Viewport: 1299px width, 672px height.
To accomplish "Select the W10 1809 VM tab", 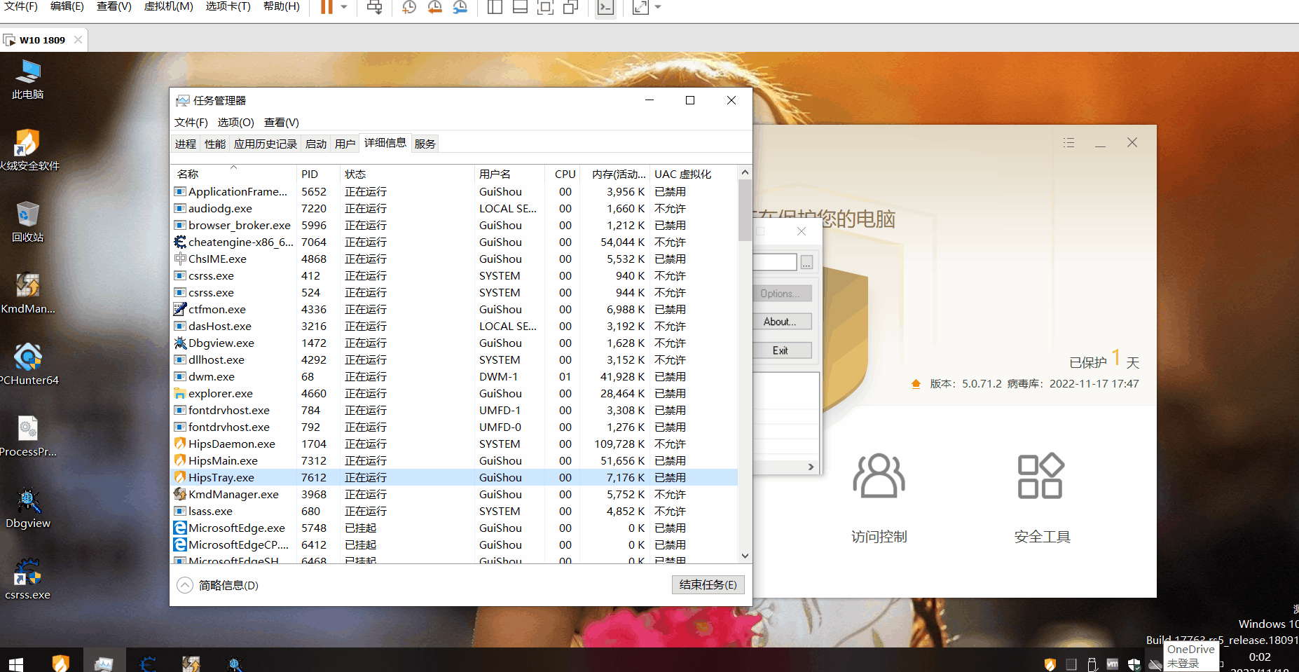I will click(x=42, y=40).
